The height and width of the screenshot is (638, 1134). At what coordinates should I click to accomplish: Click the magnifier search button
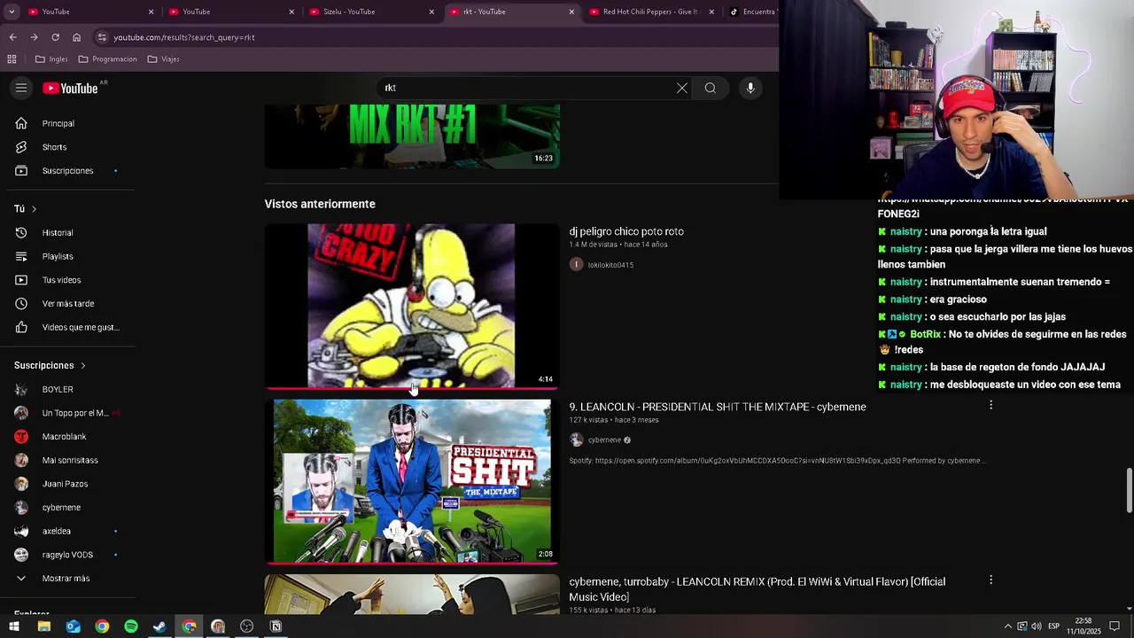[x=711, y=88]
